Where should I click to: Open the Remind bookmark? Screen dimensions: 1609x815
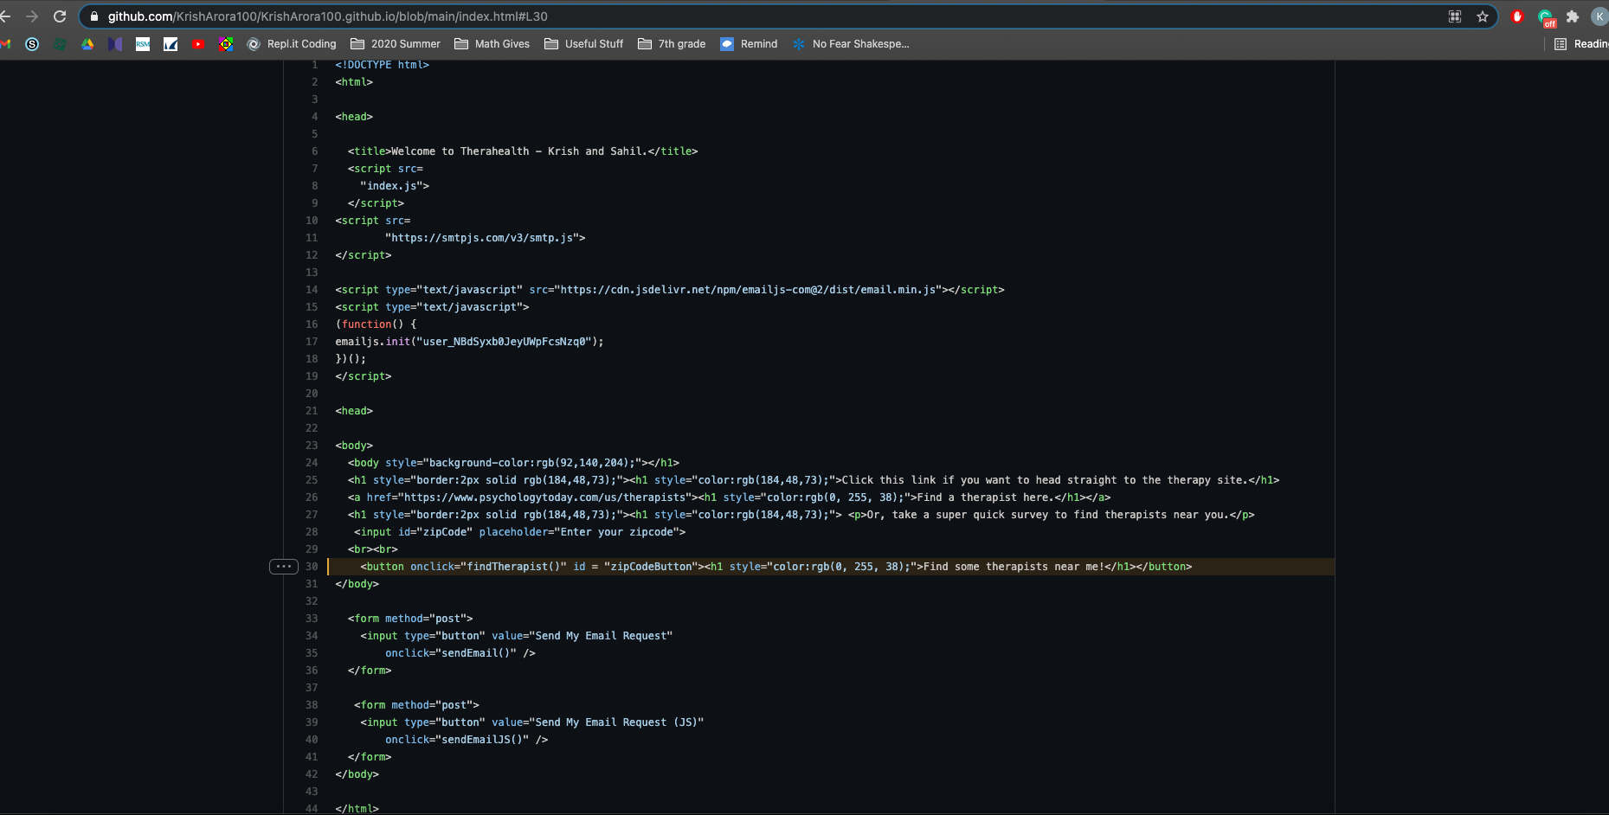(749, 44)
